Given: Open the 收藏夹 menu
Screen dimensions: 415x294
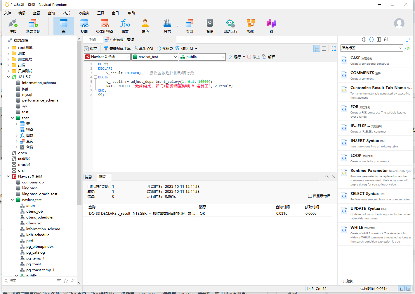Looking at the screenshot, I should tap(84, 13).
